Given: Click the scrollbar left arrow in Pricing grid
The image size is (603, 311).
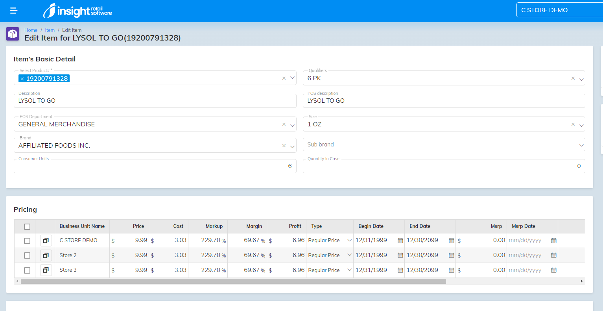Looking at the screenshot, I should tap(17, 281).
